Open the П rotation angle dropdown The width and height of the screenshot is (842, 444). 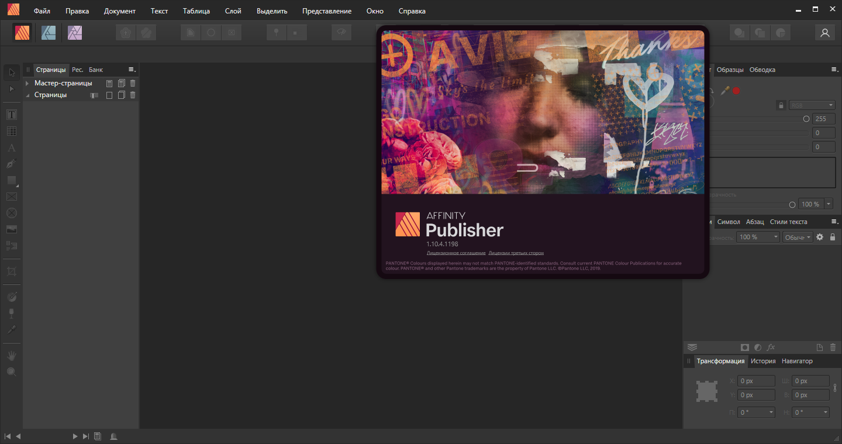click(x=757, y=412)
